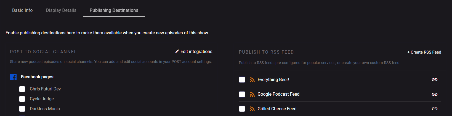
Task: Click the pencil icon beside Edit integrations
Action: click(x=177, y=51)
